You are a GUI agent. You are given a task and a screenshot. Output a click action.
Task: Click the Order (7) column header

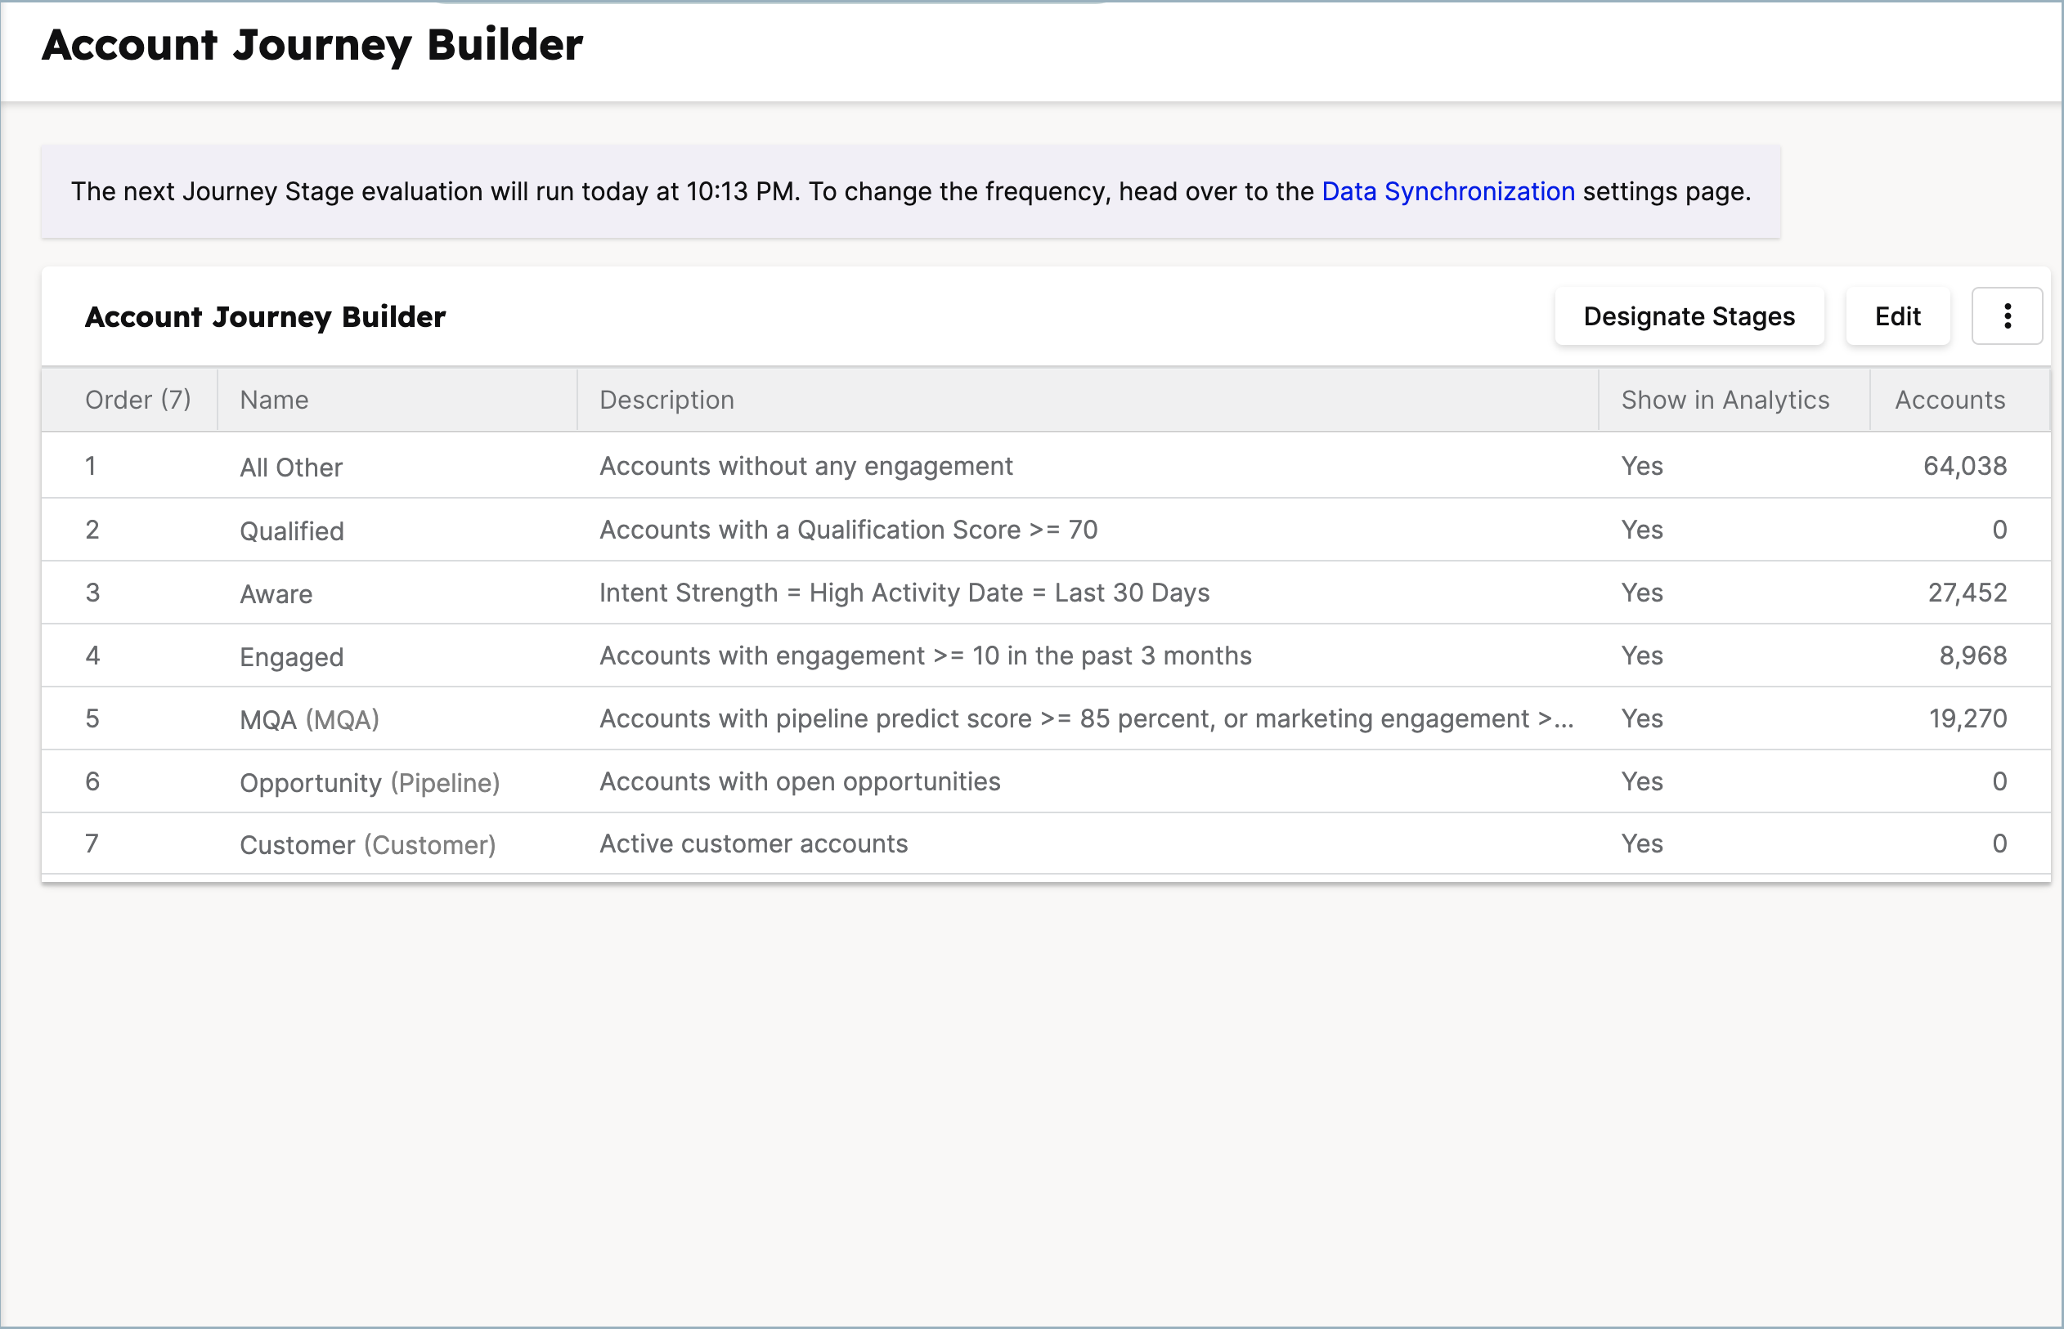tap(138, 399)
